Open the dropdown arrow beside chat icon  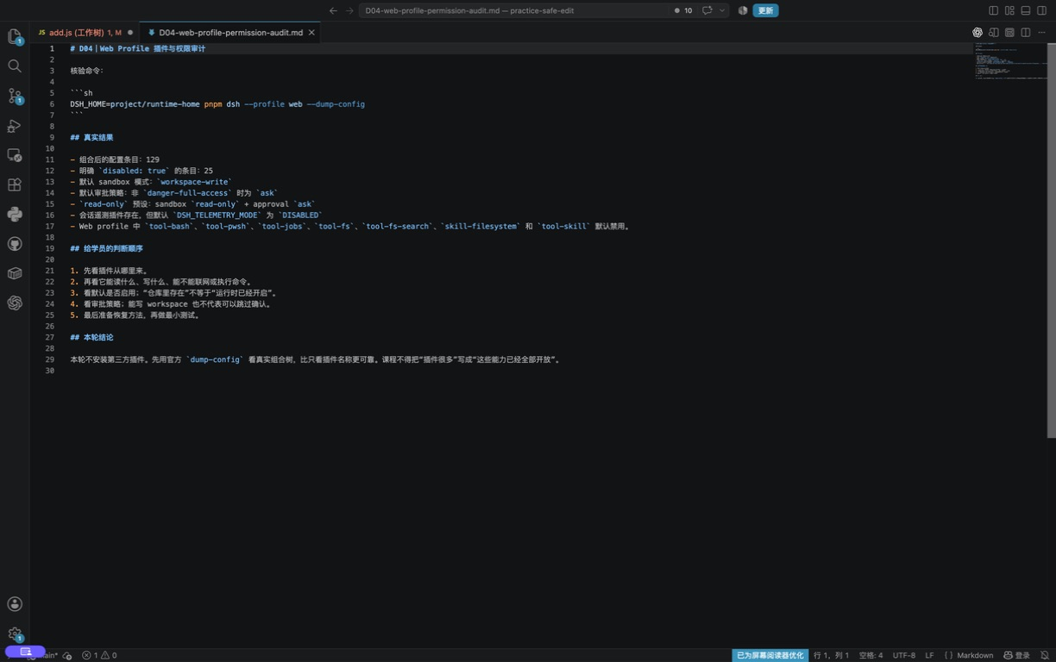click(722, 10)
